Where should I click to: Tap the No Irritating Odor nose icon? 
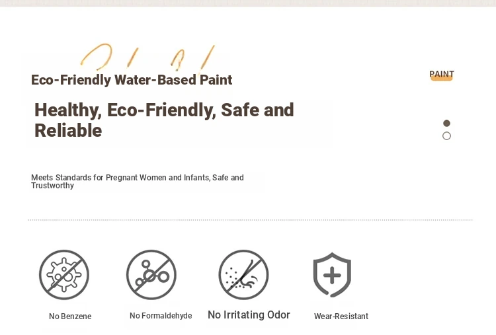[243, 275]
